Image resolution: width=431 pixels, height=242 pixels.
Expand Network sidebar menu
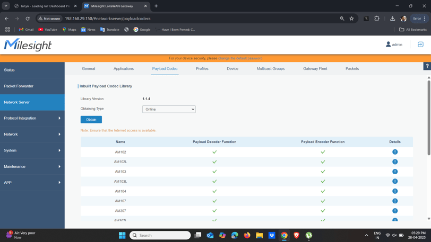pyautogui.click(x=32, y=135)
